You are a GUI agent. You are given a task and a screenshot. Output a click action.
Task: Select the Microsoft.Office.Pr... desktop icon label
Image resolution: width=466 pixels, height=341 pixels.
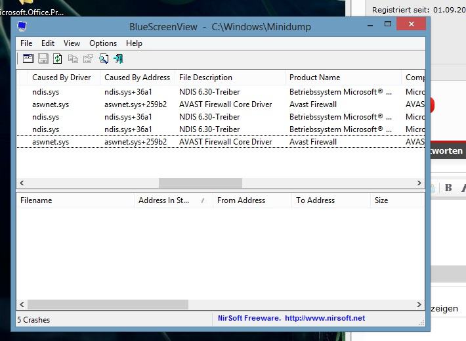click(32, 12)
